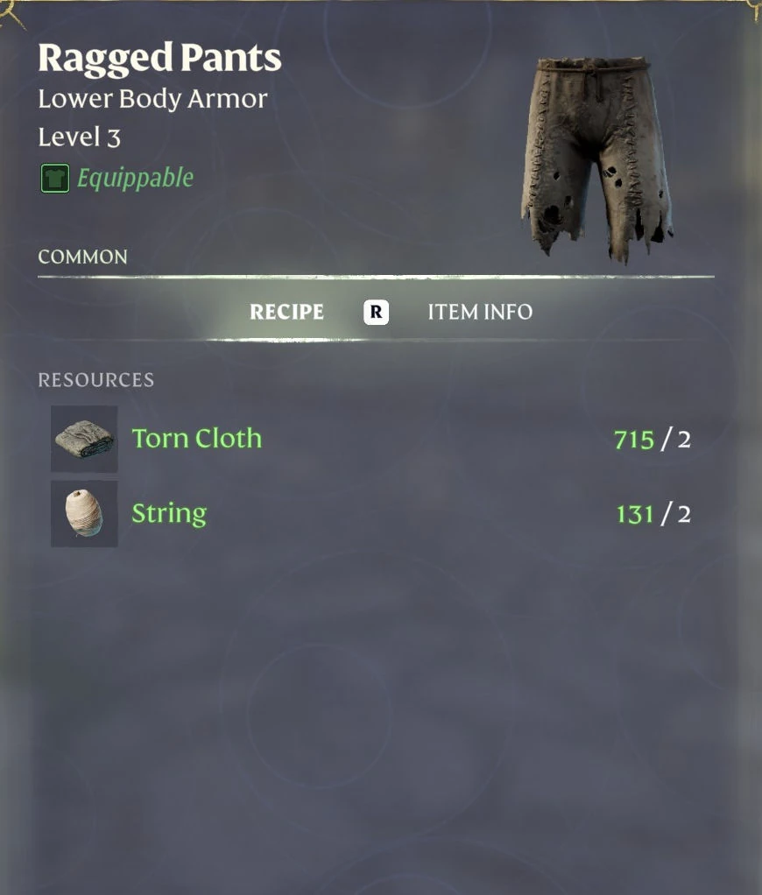Click the Torn Cloth resource name
This screenshot has height=895, width=762.
[x=197, y=439]
